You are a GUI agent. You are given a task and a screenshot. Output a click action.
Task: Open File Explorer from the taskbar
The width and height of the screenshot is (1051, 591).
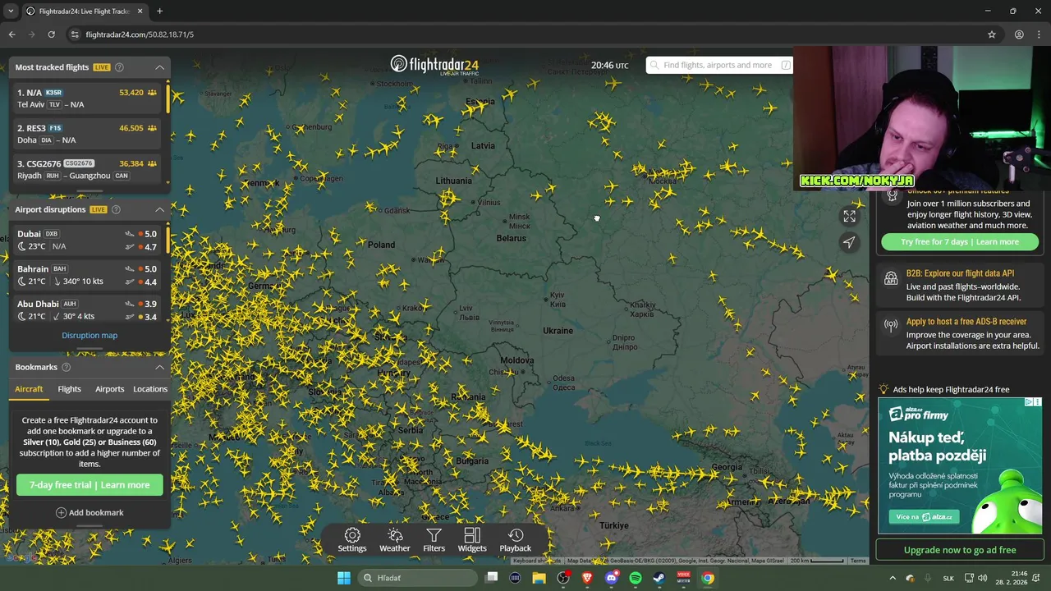539,578
